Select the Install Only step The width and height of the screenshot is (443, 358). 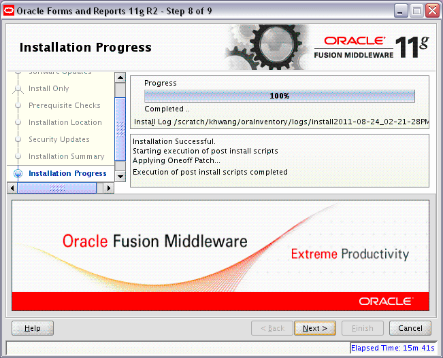[48, 88]
